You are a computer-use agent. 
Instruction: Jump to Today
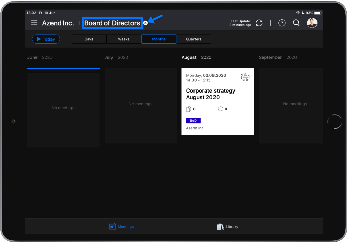coord(46,39)
